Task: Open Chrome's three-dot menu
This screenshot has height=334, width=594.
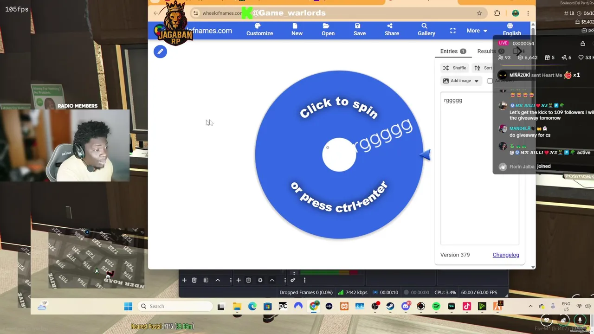Action: (x=528, y=13)
